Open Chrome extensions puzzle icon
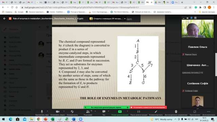 click(200, 7)
